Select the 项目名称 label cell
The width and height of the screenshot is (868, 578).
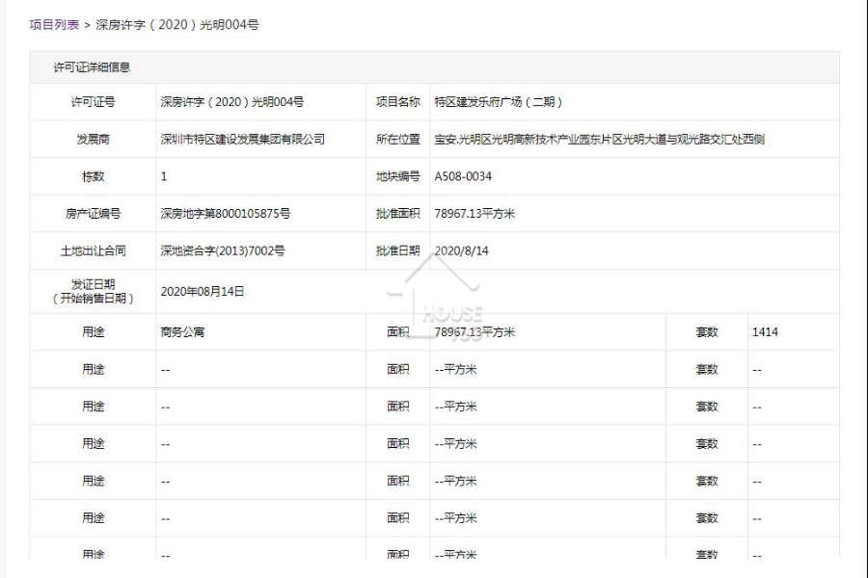pyautogui.click(x=398, y=102)
